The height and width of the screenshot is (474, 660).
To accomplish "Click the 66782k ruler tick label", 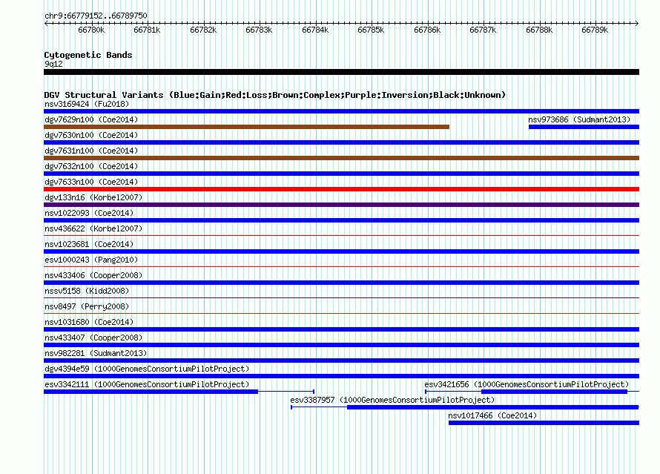I will (x=203, y=30).
